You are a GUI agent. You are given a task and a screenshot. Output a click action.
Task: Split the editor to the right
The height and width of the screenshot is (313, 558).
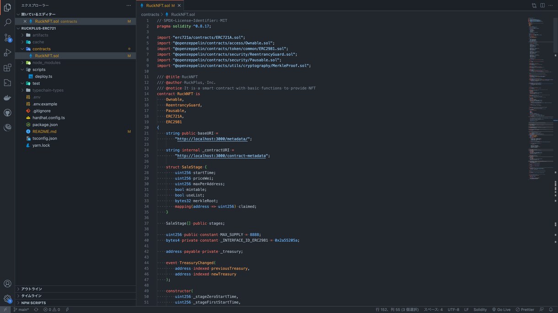[542, 5]
